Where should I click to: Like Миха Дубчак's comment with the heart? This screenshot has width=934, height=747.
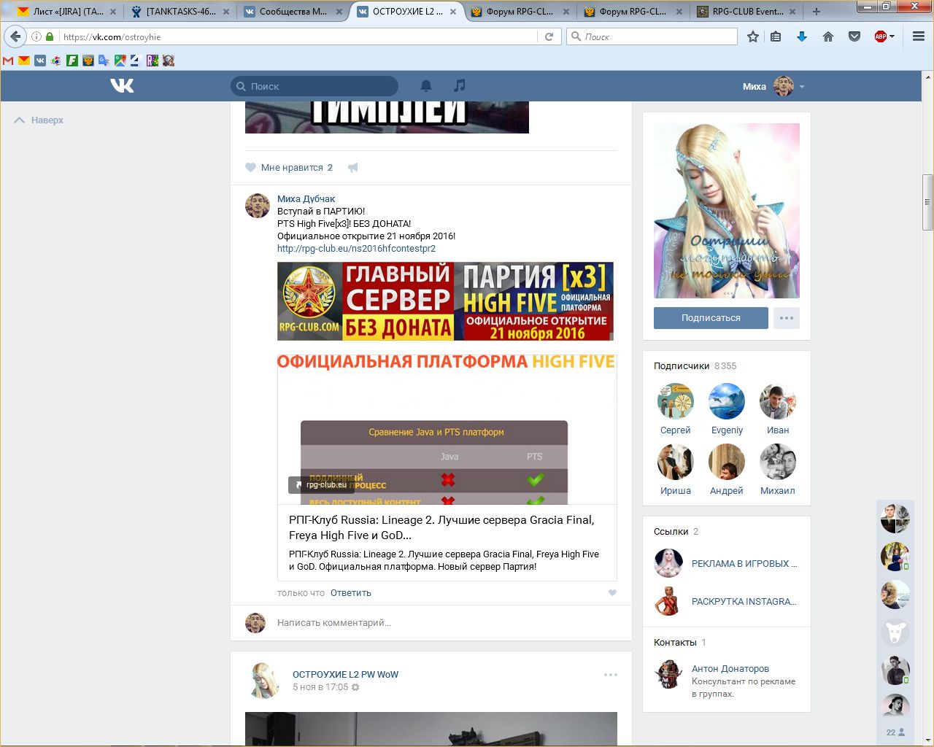[x=612, y=593]
